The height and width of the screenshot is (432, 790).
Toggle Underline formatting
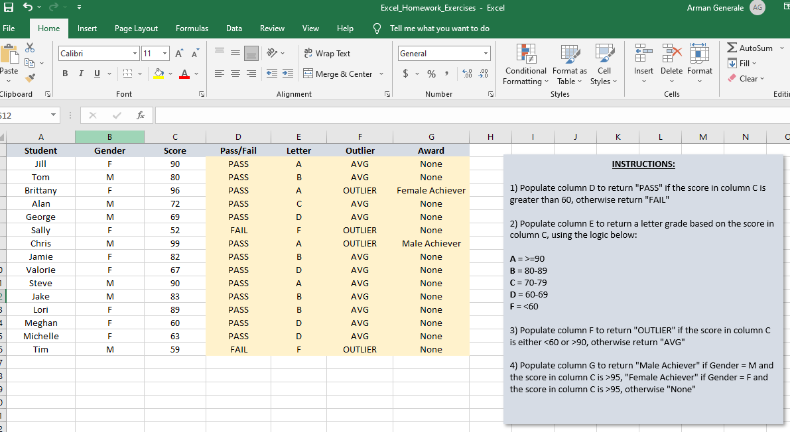[97, 74]
